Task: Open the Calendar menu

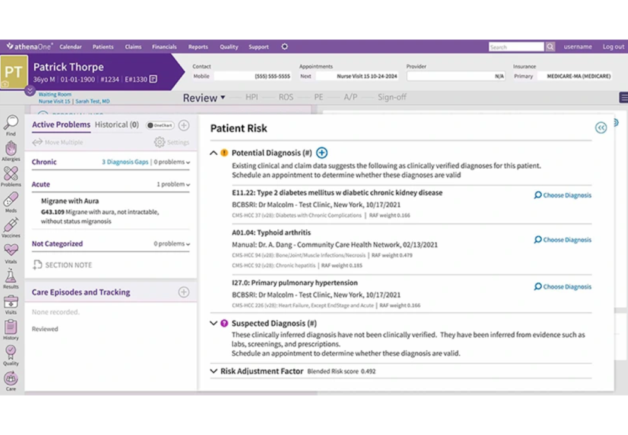Action: (x=71, y=47)
